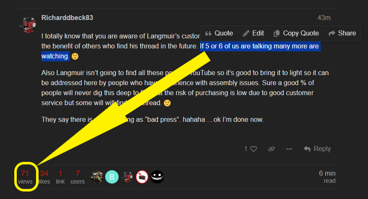
Task: Select Quote in the selection toolbar
Action: click(219, 33)
